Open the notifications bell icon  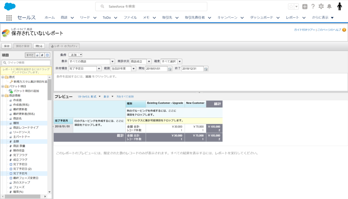[329, 6]
